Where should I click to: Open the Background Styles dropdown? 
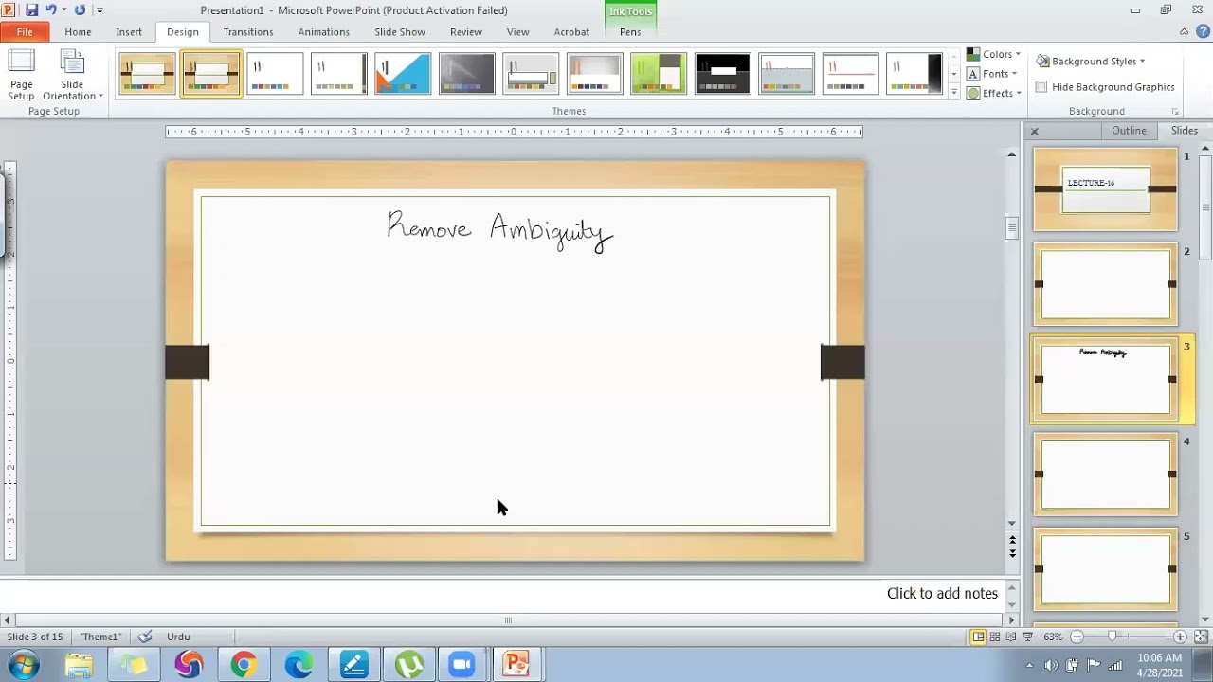point(1091,61)
